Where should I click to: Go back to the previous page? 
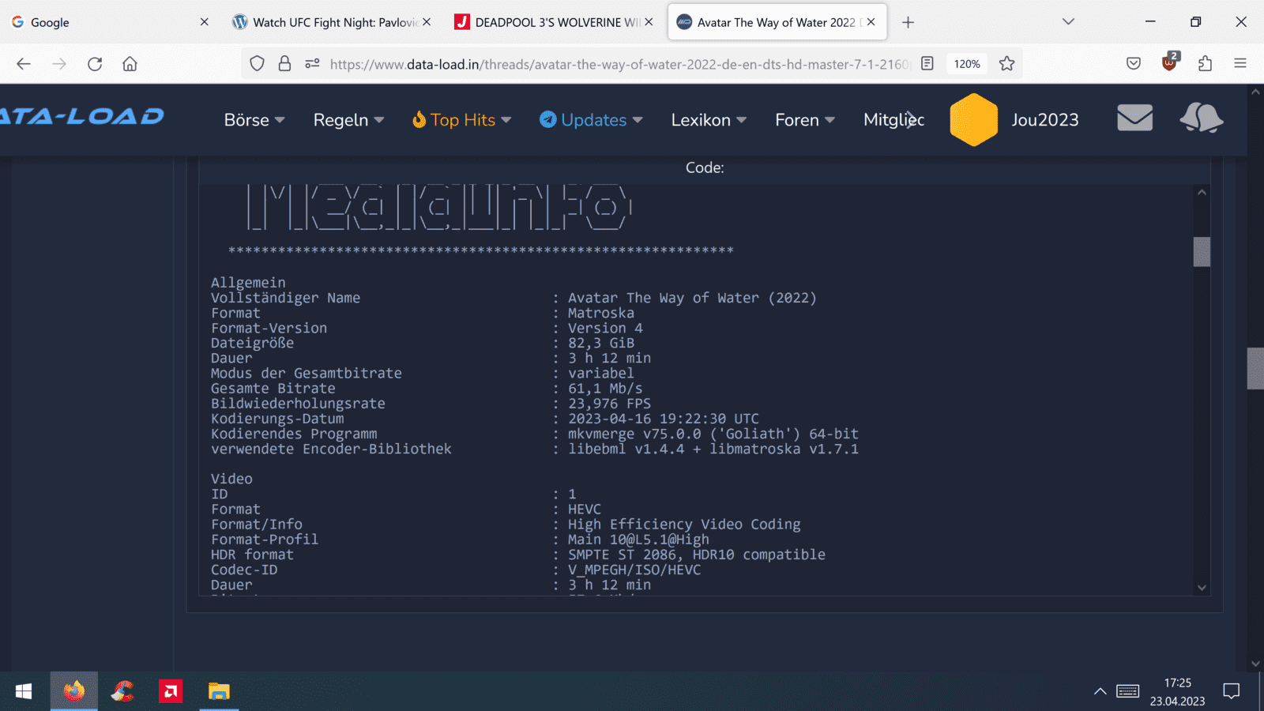coord(24,64)
